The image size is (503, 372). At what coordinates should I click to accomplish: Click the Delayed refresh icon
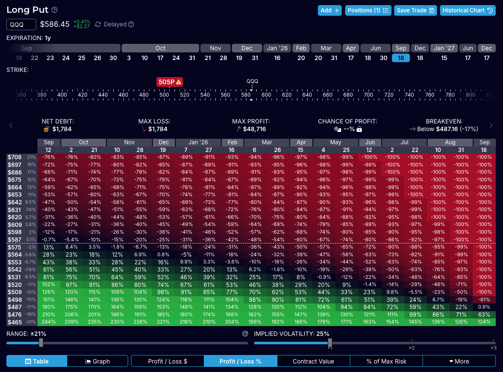coord(98,25)
